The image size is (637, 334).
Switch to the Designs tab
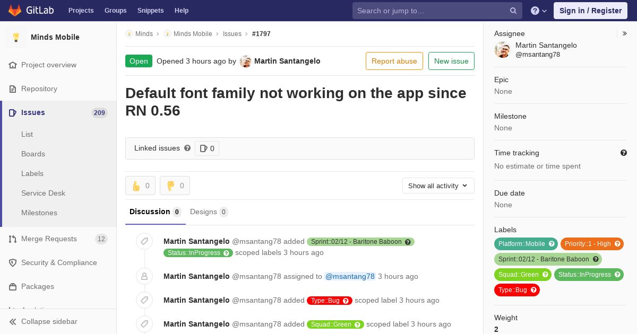(209, 212)
